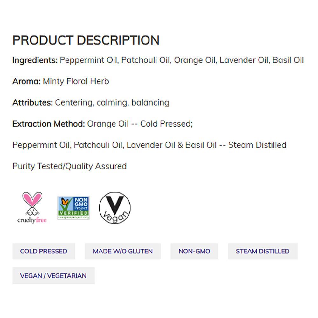The image size is (318, 318).
Task: Open the VEGAN / VEGETARIAN tag
Action: click(x=53, y=276)
